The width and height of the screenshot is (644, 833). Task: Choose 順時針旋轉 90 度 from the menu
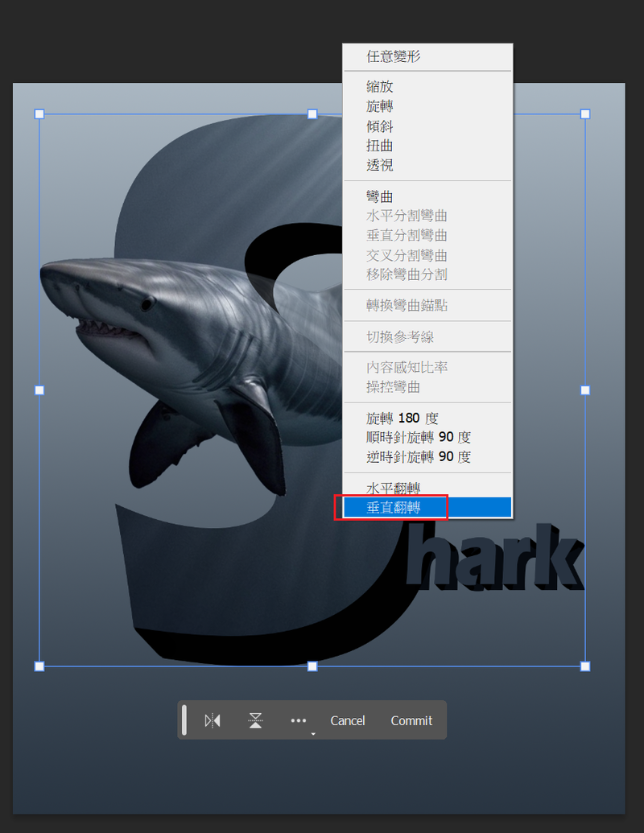pyautogui.click(x=419, y=438)
